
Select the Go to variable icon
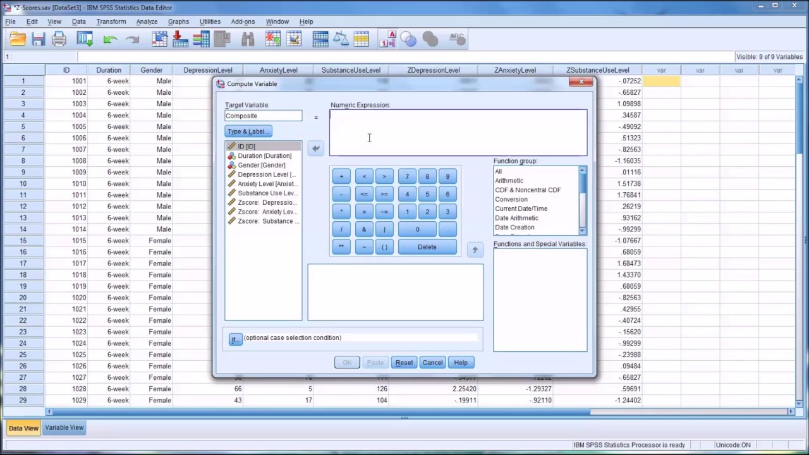coord(181,39)
